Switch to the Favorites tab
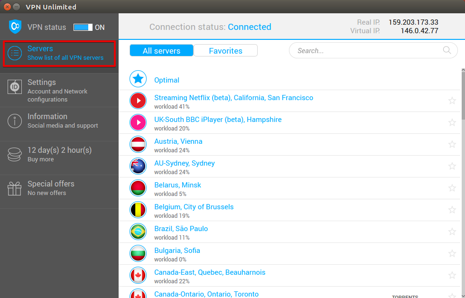Viewport: 465px width, 298px height. 225,50
